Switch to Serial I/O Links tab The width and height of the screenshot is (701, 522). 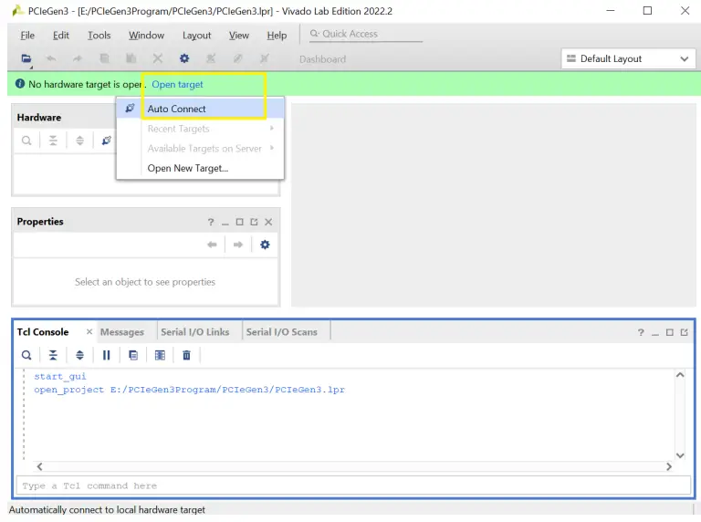coord(195,332)
